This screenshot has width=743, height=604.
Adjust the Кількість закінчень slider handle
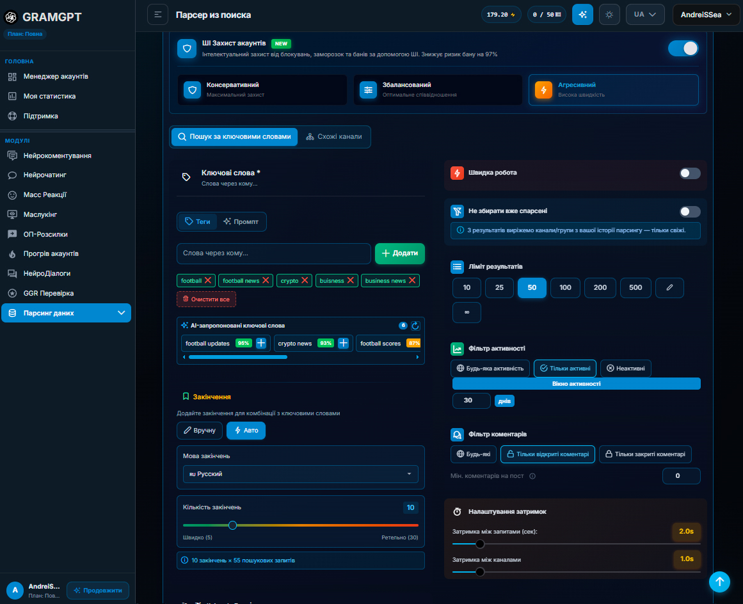pos(233,525)
